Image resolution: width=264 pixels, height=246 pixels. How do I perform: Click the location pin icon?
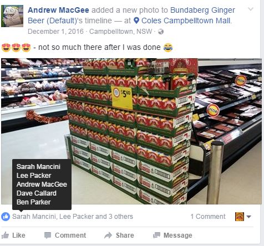136,20
